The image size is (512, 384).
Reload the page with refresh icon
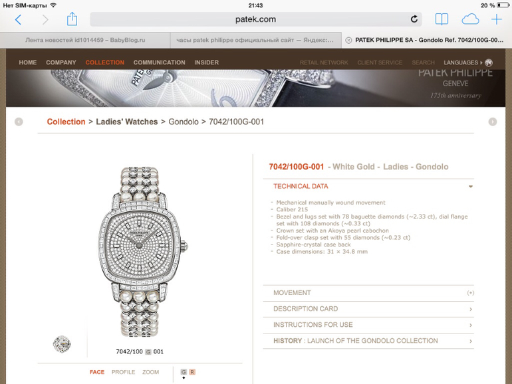(414, 19)
